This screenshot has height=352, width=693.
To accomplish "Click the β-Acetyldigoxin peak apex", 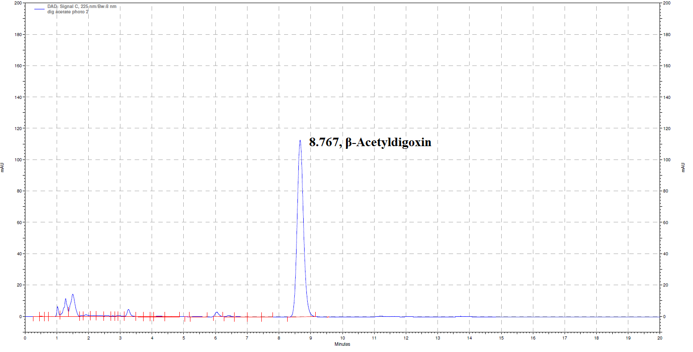I will tap(300, 140).
